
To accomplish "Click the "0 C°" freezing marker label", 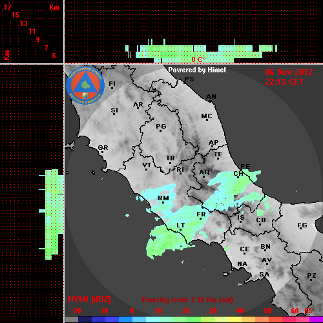I will click(x=198, y=59).
